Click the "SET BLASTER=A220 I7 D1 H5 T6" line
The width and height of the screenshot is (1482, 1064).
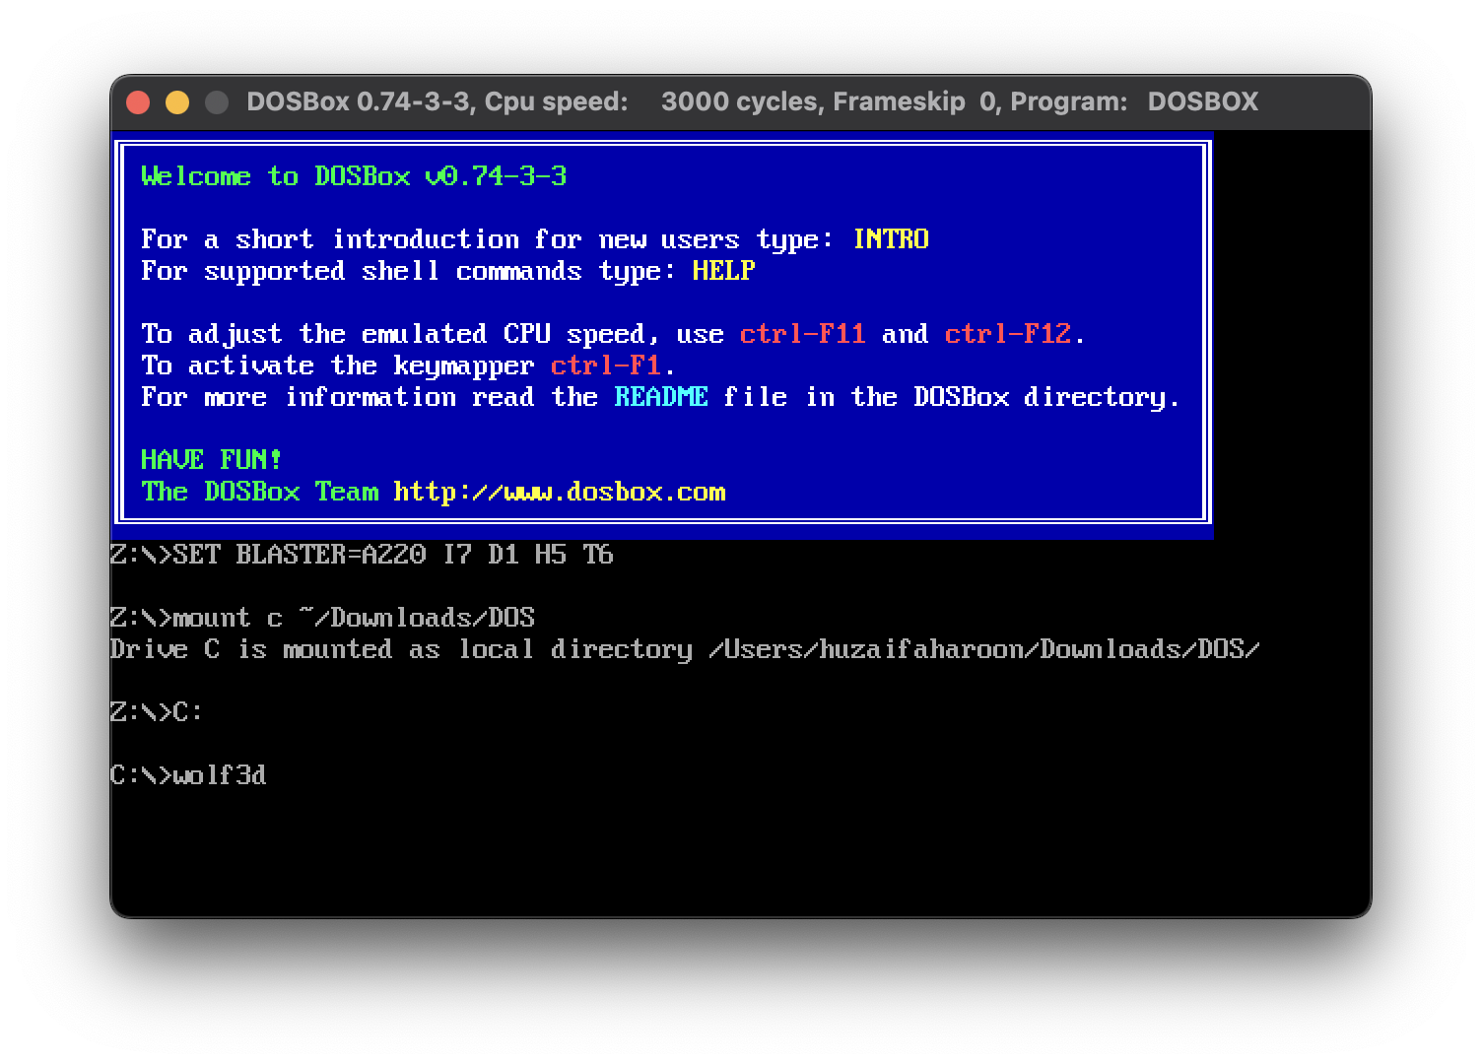pos(362,555)
